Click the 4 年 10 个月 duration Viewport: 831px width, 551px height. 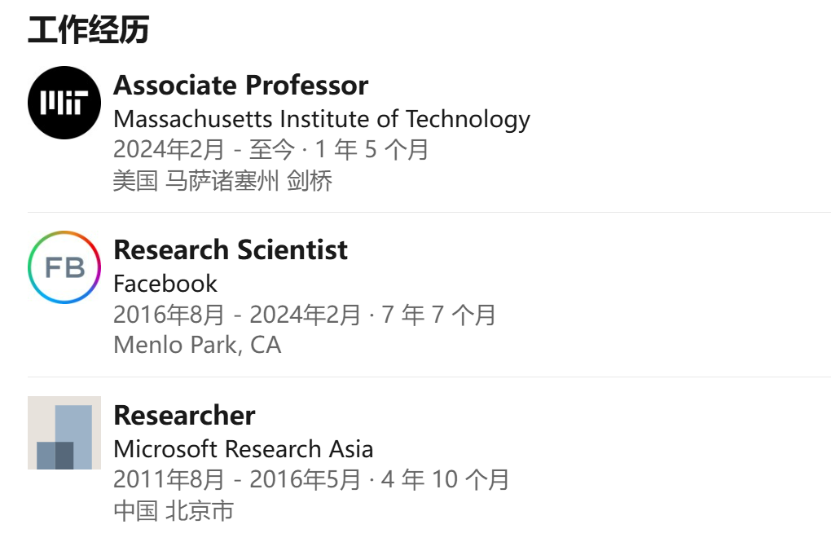445,480
